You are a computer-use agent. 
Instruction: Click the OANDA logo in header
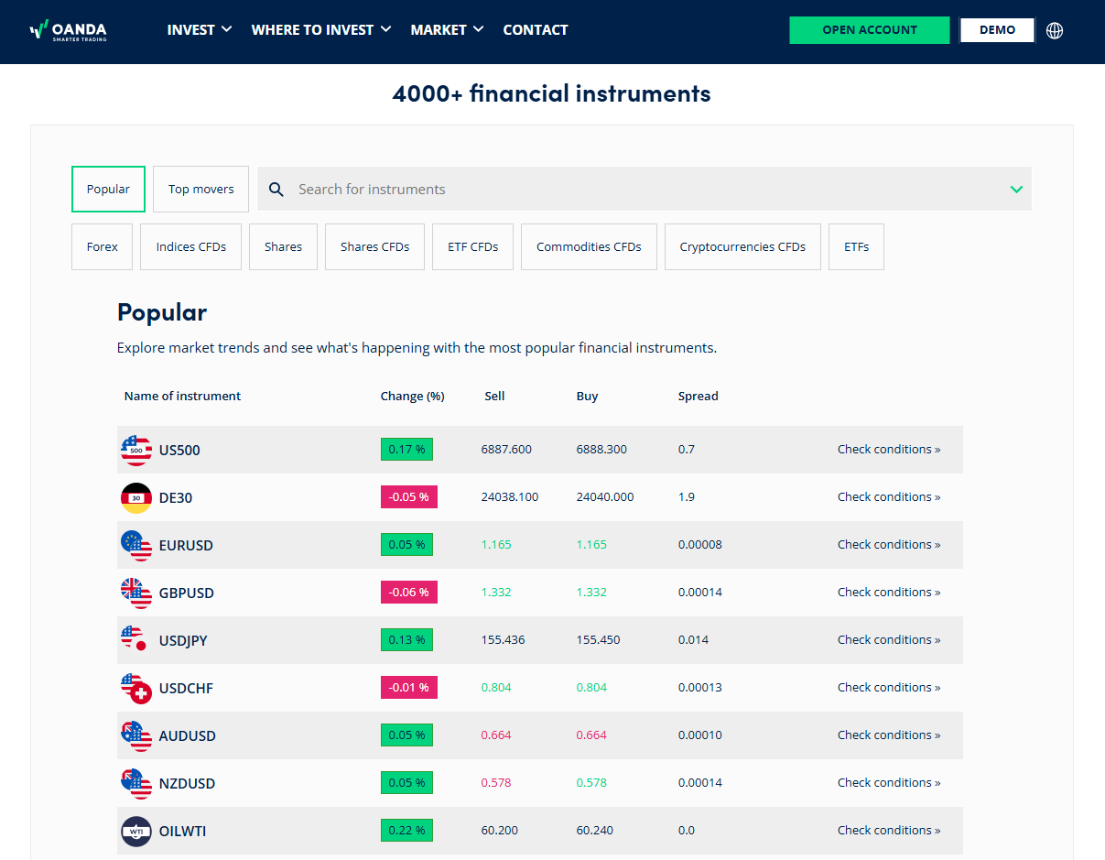tap(69, 30)
